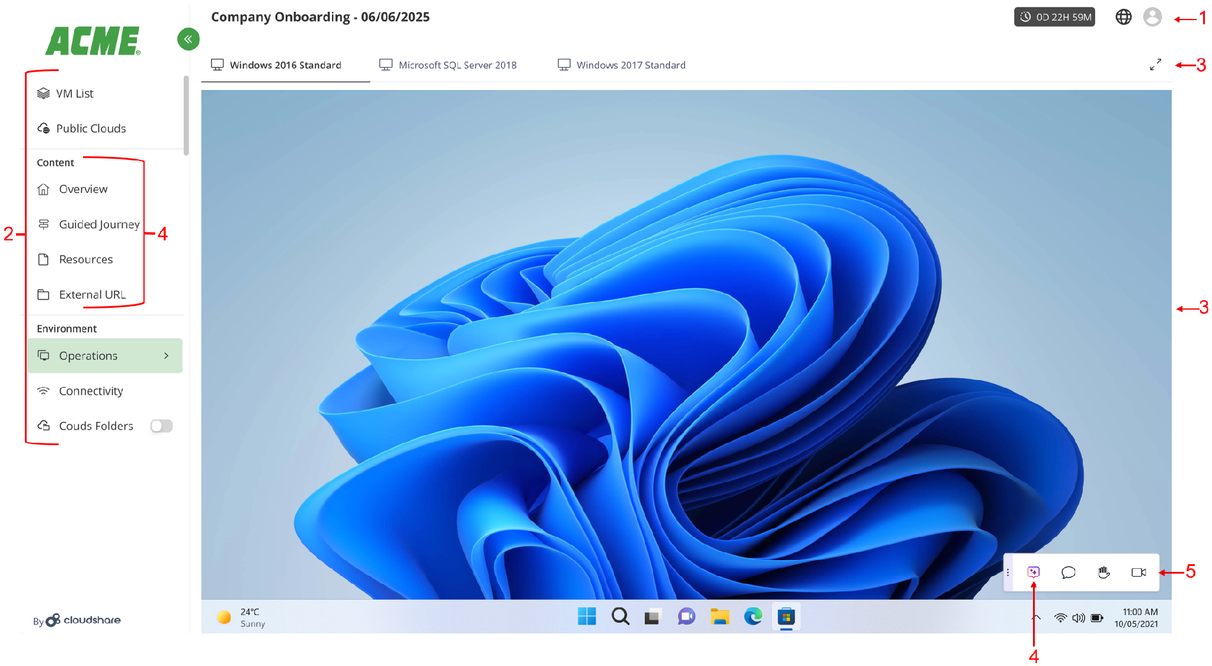Viewport: 1212px width, 666px height.
Task: Launch the Teams chat taskbar icon
Action: (686, 616)
